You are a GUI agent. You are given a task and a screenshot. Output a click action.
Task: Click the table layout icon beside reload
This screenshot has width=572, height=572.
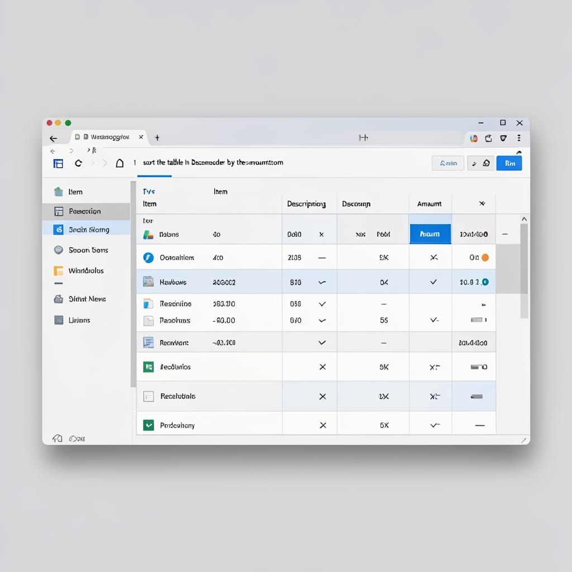point(58,164)
